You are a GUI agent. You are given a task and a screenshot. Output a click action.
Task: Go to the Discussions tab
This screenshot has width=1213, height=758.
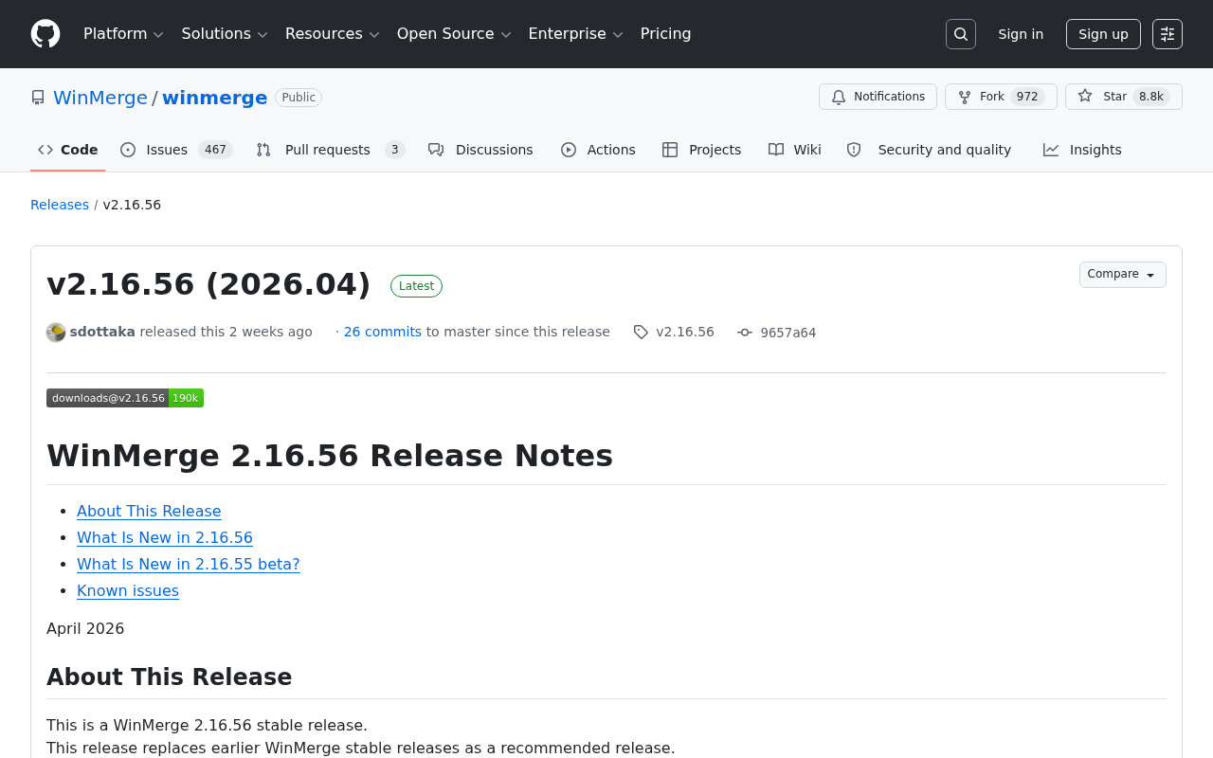[x=480, y=150]
